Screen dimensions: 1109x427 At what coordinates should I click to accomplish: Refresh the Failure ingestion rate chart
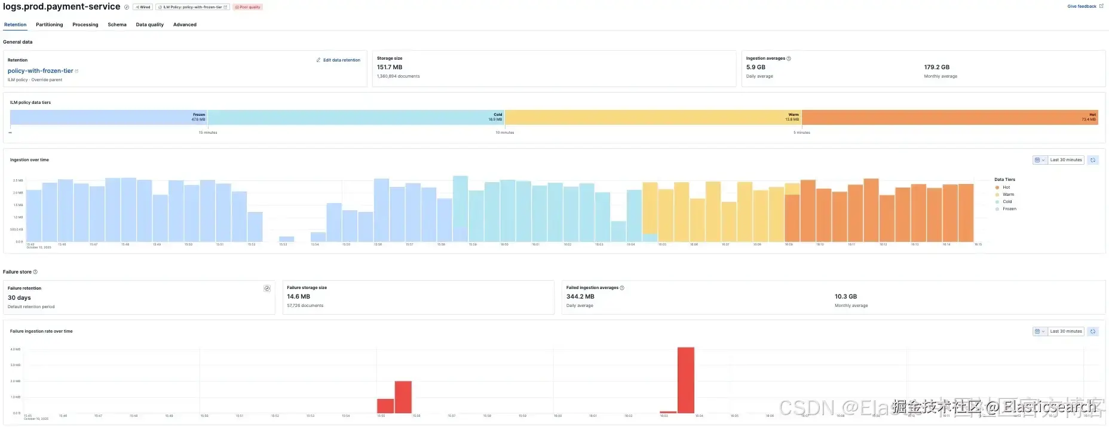1093,331
